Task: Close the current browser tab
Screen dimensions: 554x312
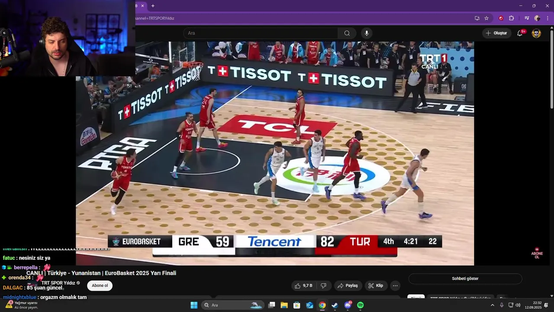Action: pos(142,6)
